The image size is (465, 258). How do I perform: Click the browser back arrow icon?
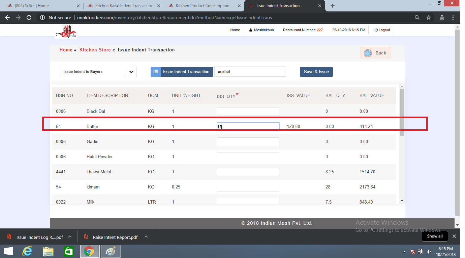(7, 17)
